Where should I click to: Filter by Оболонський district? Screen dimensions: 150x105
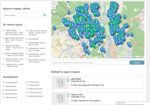(4, 97)
